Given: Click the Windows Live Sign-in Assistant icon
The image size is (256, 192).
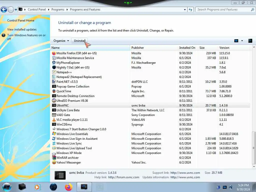Looking at the screenshot, I should tap(54, 138).
